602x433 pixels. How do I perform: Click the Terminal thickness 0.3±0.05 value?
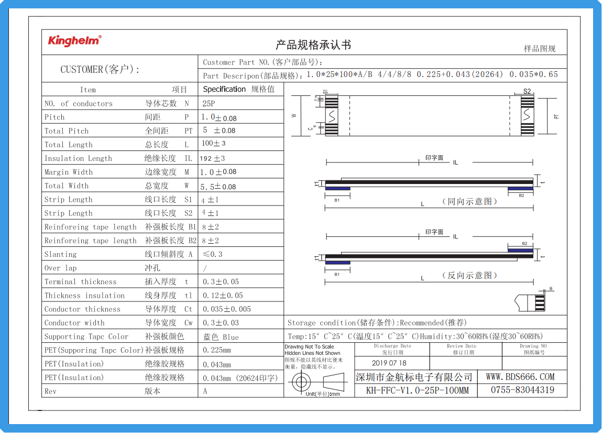pyautogui.click(x=221, y=282)
